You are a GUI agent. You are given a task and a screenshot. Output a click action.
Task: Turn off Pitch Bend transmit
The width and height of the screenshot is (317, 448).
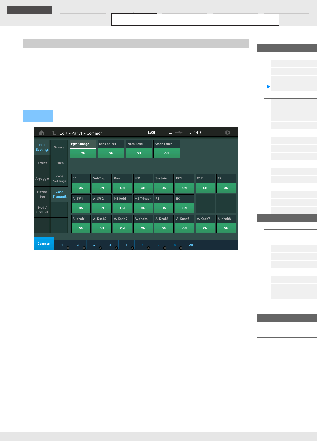point(139,153)
